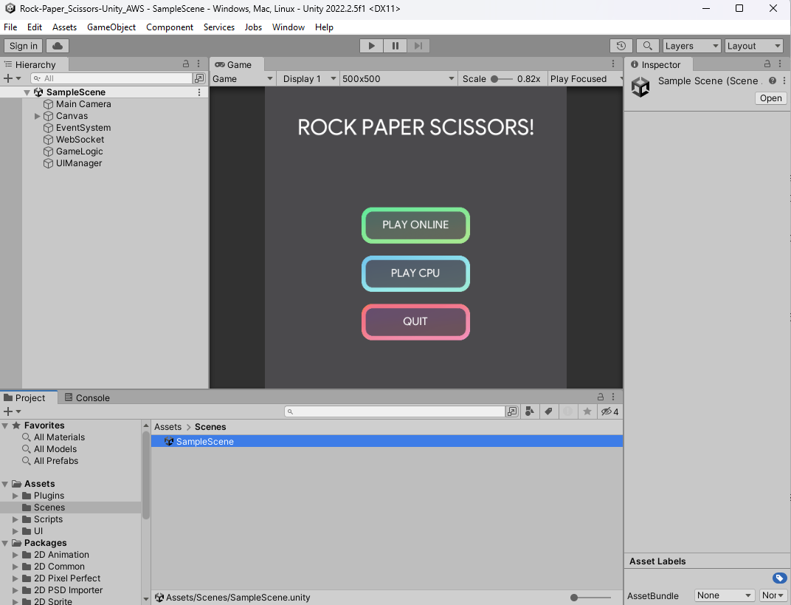Open Sample Scene asset options menu
The width and height of the screenshot is (791, 605).
784,81
